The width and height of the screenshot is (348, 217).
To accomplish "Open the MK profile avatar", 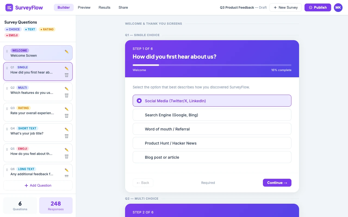I will [x=338, y=7].
